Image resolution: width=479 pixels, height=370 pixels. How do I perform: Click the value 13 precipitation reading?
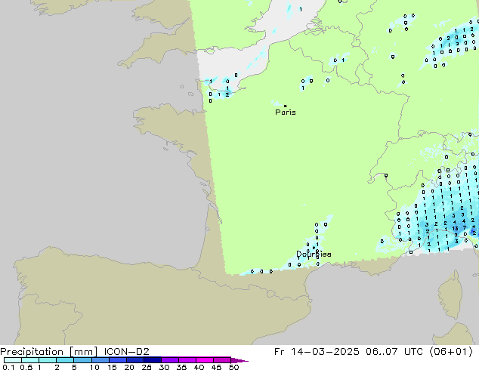click(455, 229)
